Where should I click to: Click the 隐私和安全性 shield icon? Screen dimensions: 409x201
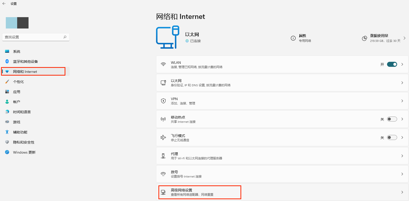pyautogui.click(x=7, y=142)
